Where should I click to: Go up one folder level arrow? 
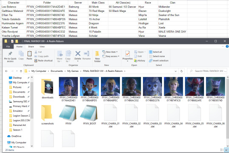coord(21,71)
